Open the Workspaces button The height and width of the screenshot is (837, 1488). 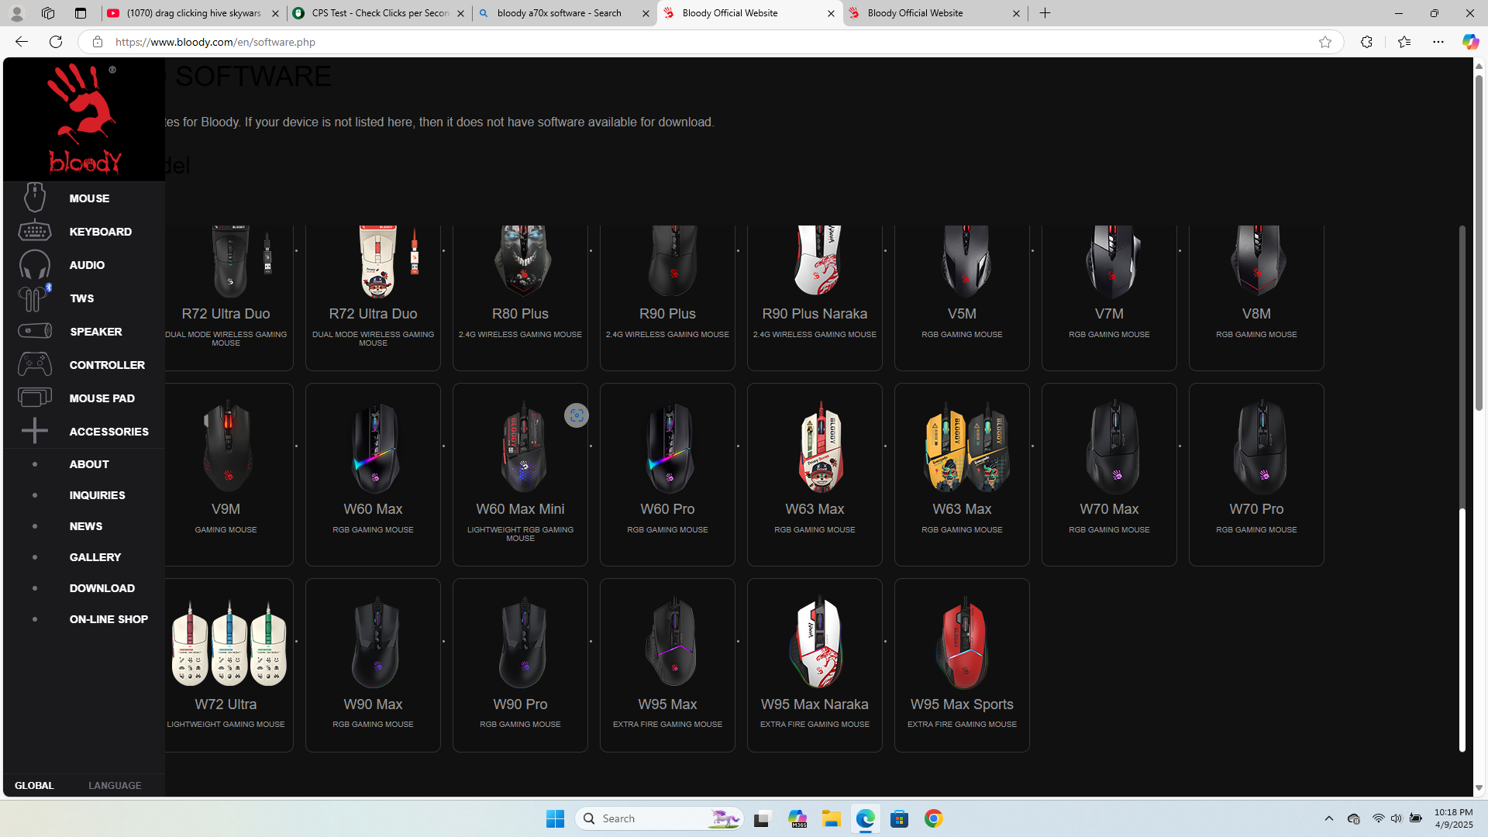point(48,13)
